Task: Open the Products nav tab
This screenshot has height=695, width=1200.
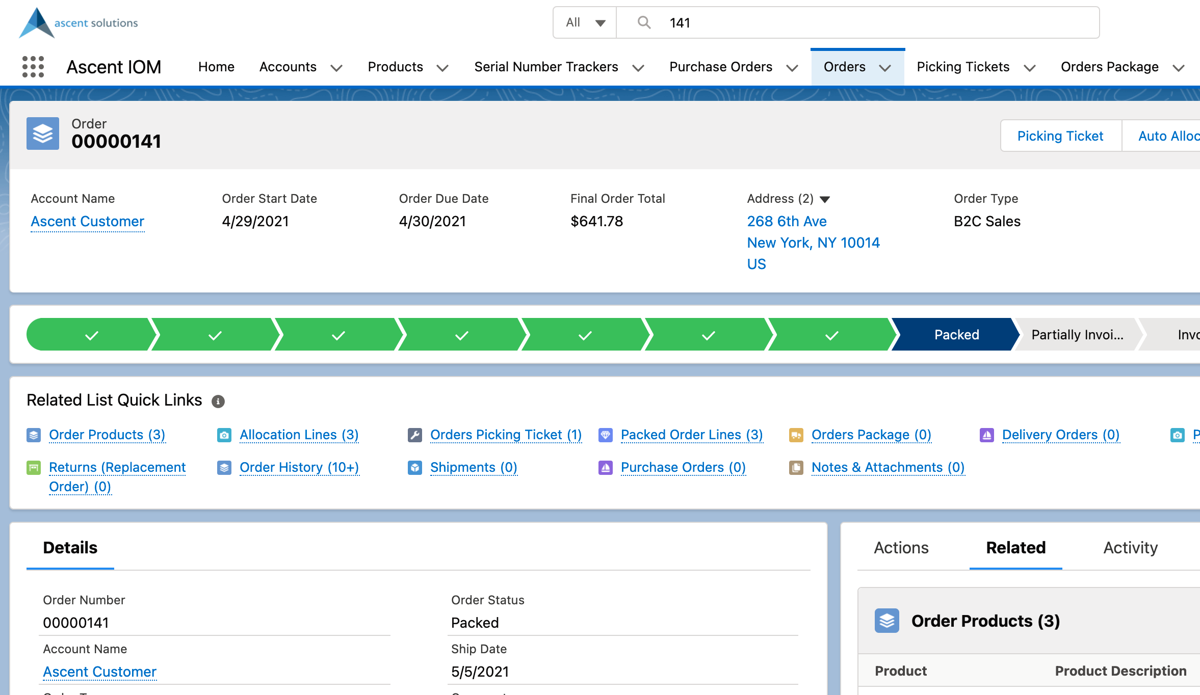Action: click(396, 67)
